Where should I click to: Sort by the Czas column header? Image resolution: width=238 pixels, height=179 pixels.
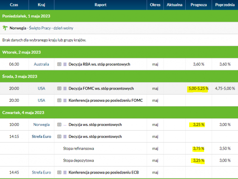(14, 5)
